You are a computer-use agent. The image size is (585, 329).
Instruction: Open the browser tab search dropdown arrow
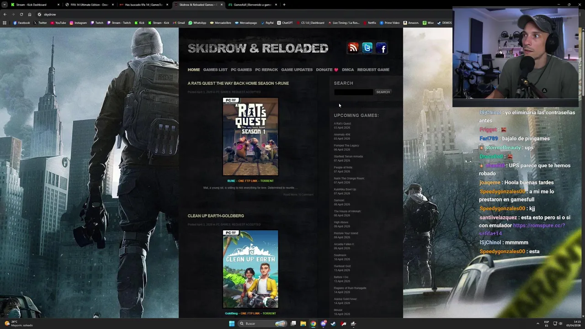pyautogui.click(x=4, y=5)
